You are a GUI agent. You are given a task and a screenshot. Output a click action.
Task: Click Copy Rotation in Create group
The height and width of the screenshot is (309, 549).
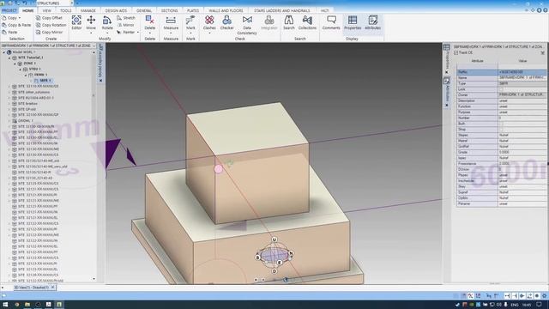click(51, 25)
